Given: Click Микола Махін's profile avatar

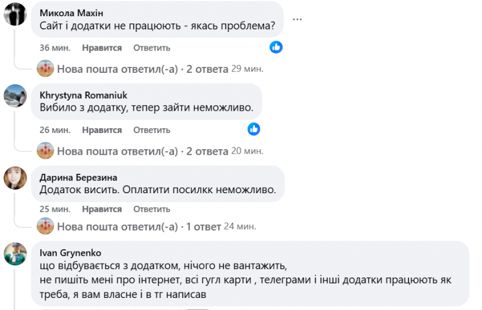Looking at the screenshot, I should [15, 14].
